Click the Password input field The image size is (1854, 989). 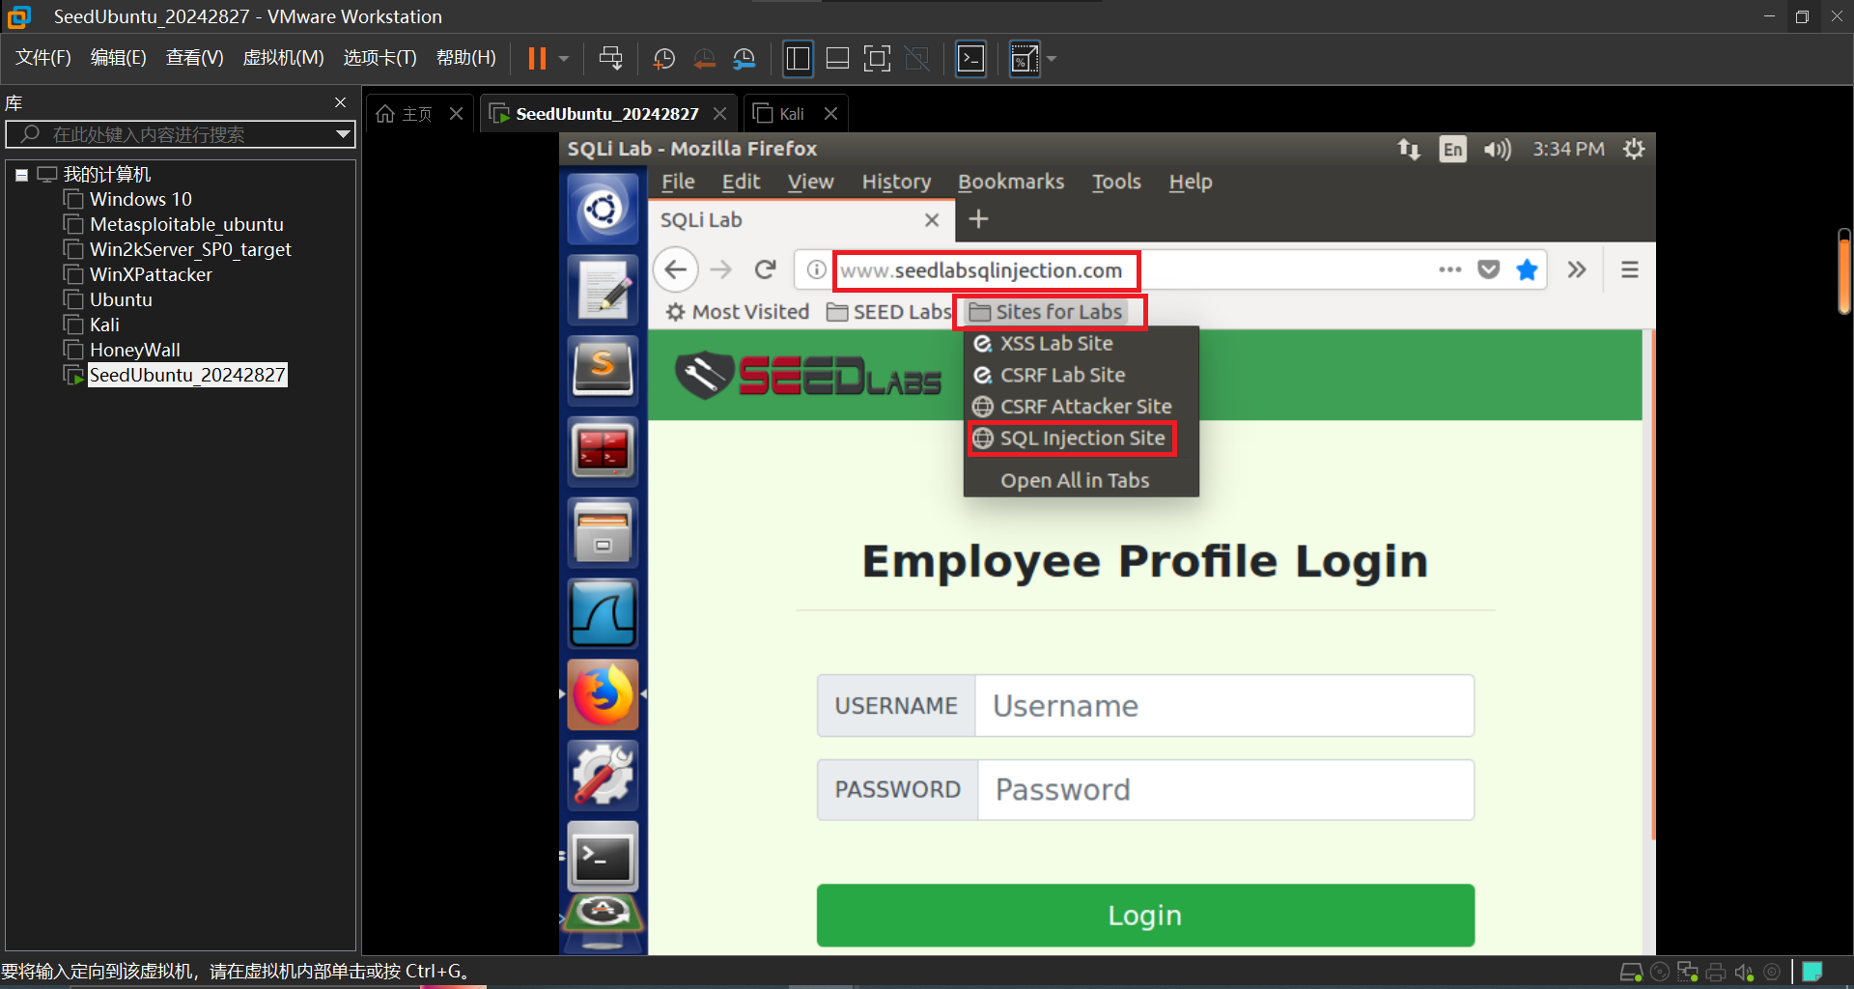pos(1225,790)
